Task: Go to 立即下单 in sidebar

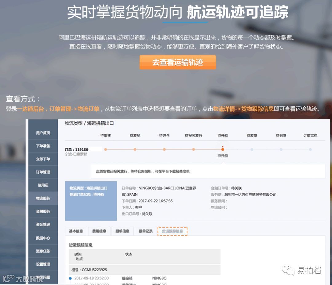Action: pyautogui.click(x=43, y=159)
